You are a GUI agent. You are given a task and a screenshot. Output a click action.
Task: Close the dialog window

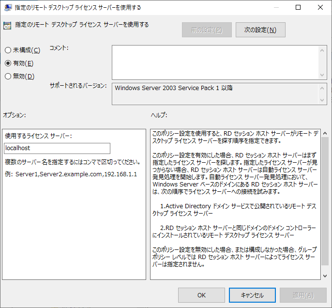point(320,7)
